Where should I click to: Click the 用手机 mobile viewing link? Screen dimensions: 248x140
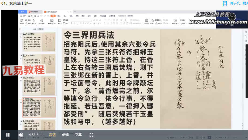coord(239,3)
